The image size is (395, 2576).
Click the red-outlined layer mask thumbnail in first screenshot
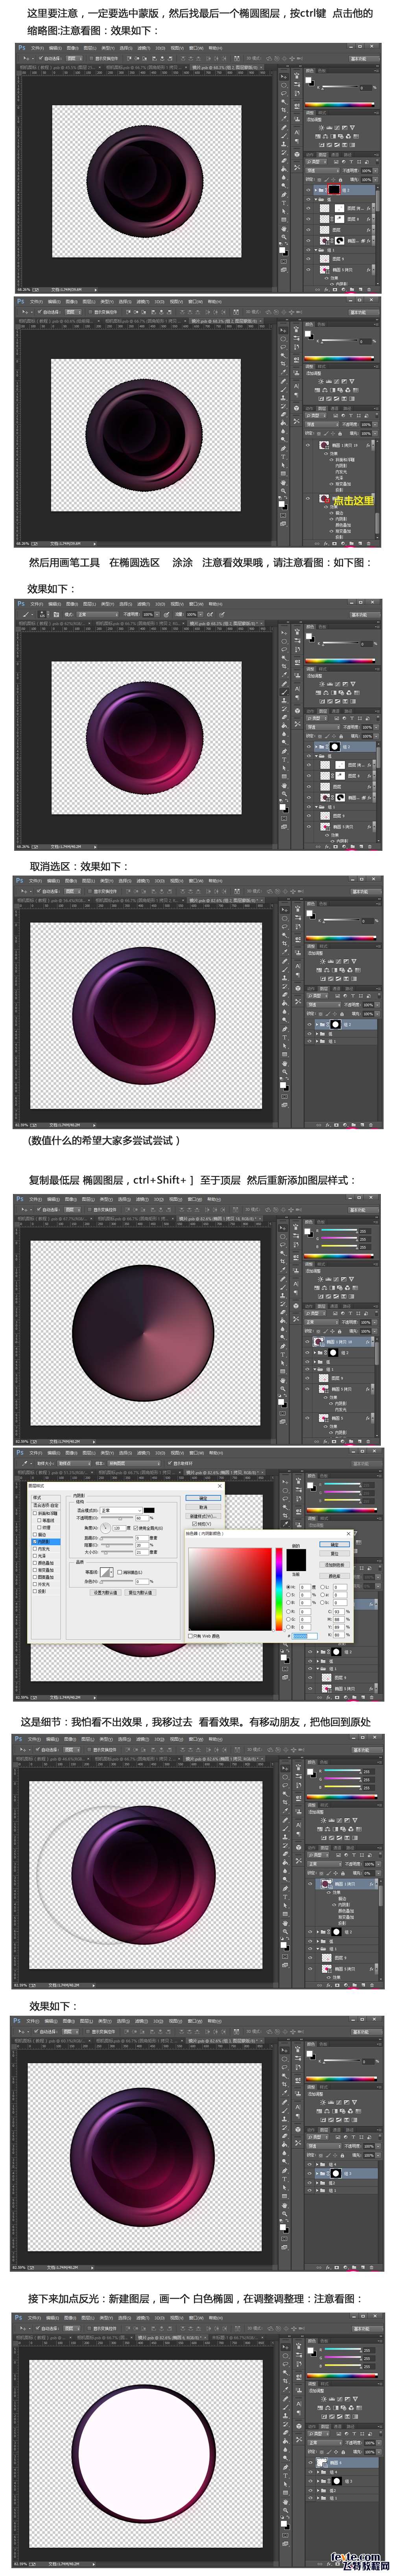(334, 189)
